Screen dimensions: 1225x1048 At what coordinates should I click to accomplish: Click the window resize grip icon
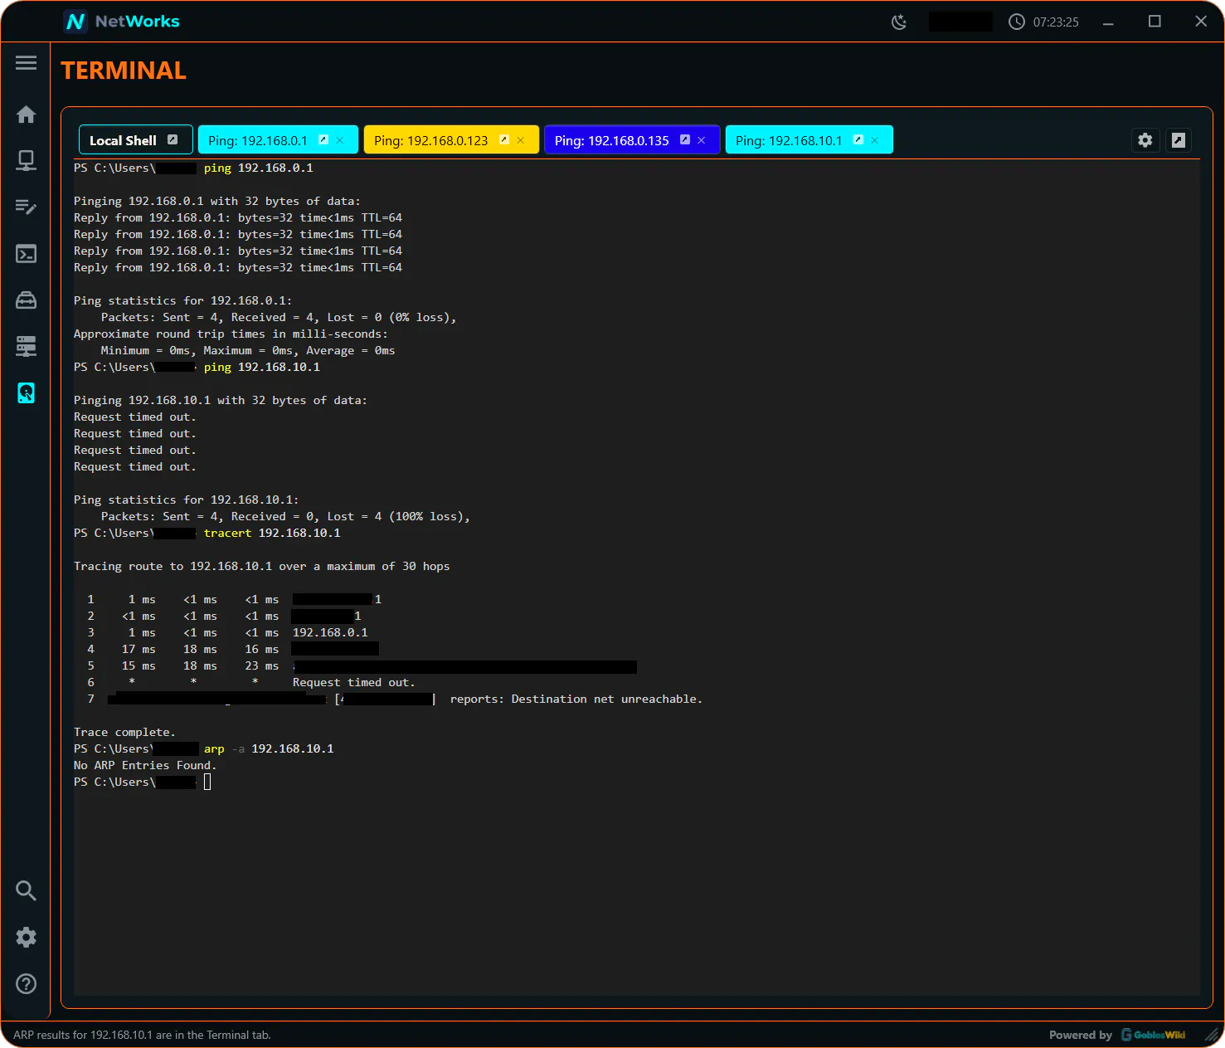(1211, 1035)
